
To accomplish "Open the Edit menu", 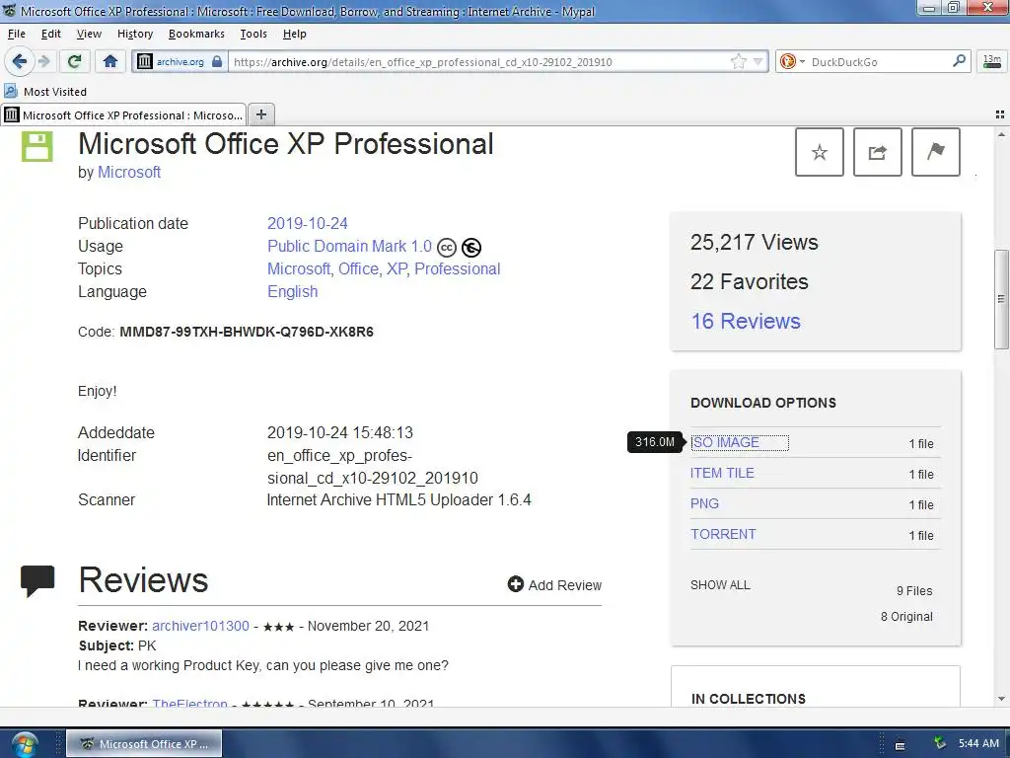I will pyautogui.click(x=51, y=34).
